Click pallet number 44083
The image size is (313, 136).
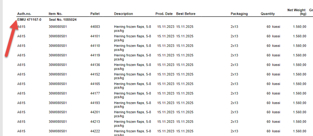pyautogui.click(x=95, y=27)
